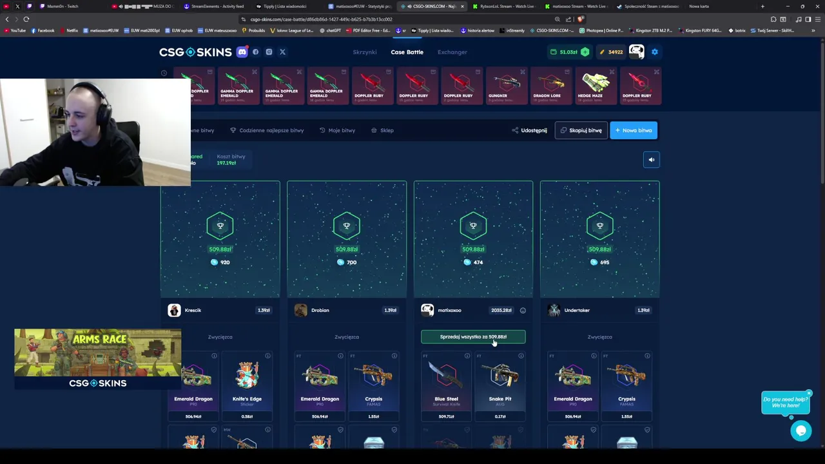The image size is (825, 464).
Task: Open the user profile avatar in the header
Action: click(x=636, y=52)
